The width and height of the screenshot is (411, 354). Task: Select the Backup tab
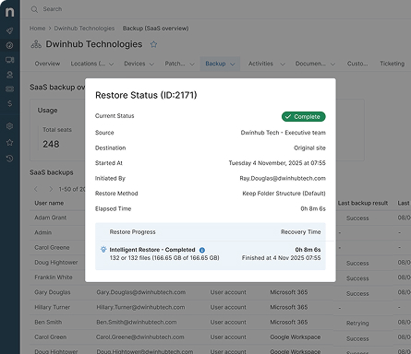tap(215, 64)
